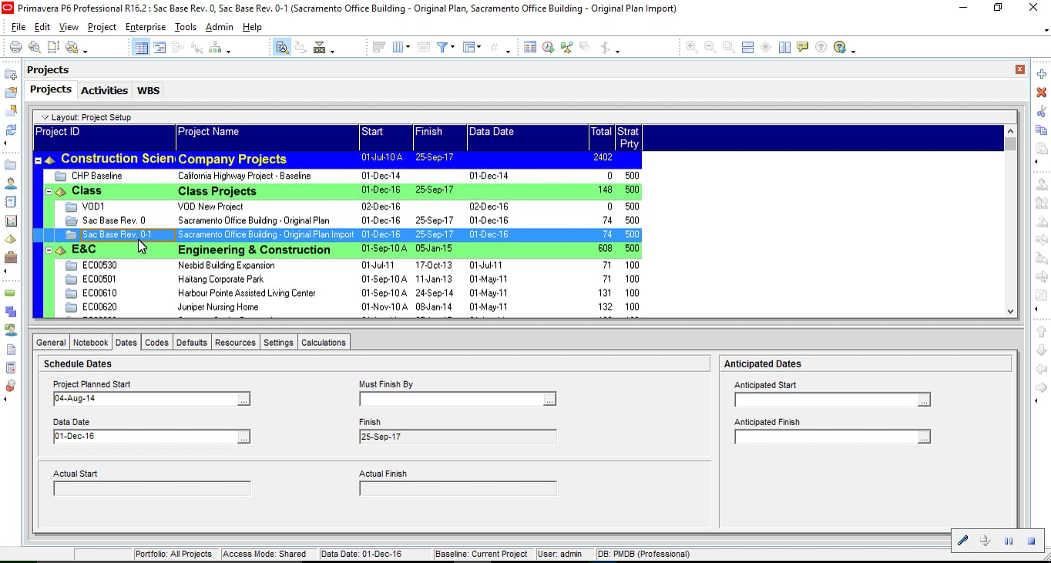Open the Resources person icon in sidebar
The height and width of the screenshot is (563, 1051).
pyautogui.click(x=11, y=183)
